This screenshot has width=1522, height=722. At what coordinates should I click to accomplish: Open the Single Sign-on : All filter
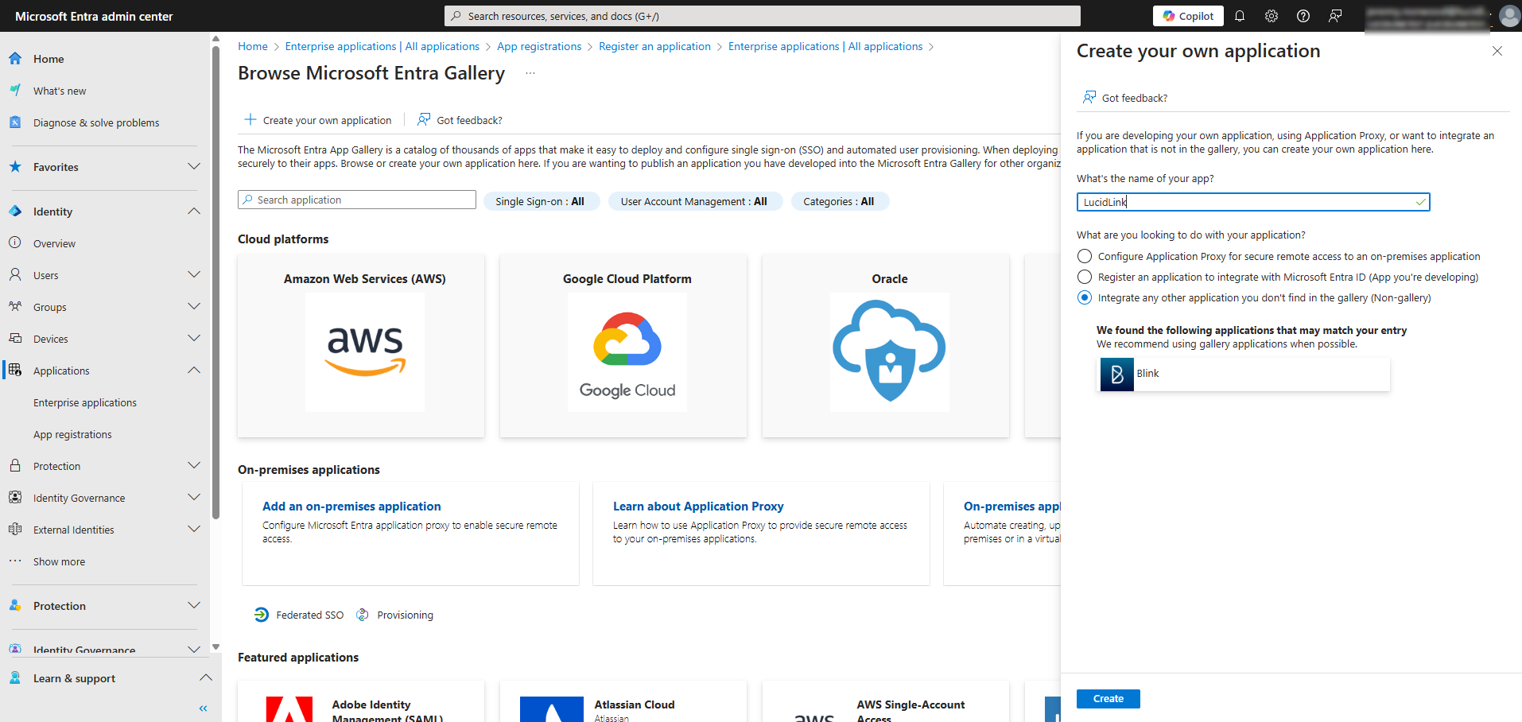tap(541, 201)
